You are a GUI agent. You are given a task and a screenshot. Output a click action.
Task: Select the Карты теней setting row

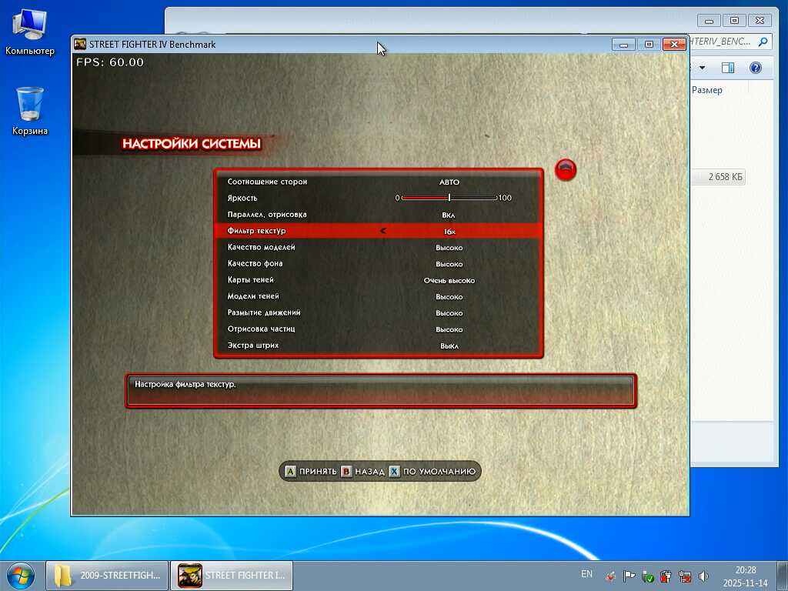coord(379,280)
